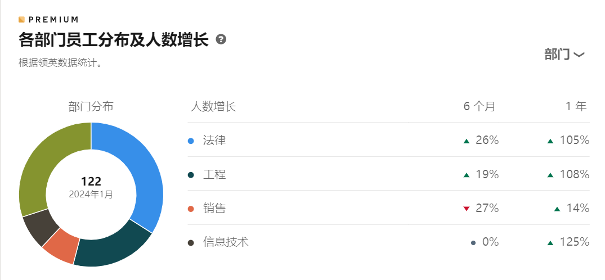Click the green up arrow beside 108%
The height and width of the screenshot is (280, 605).
pyautogui.click(x=550, y=175)
